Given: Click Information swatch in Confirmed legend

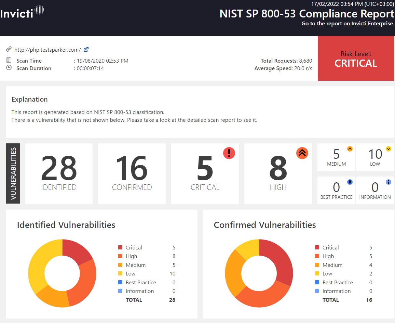Looking at the screenshot, I should click(x=317, y=291).
